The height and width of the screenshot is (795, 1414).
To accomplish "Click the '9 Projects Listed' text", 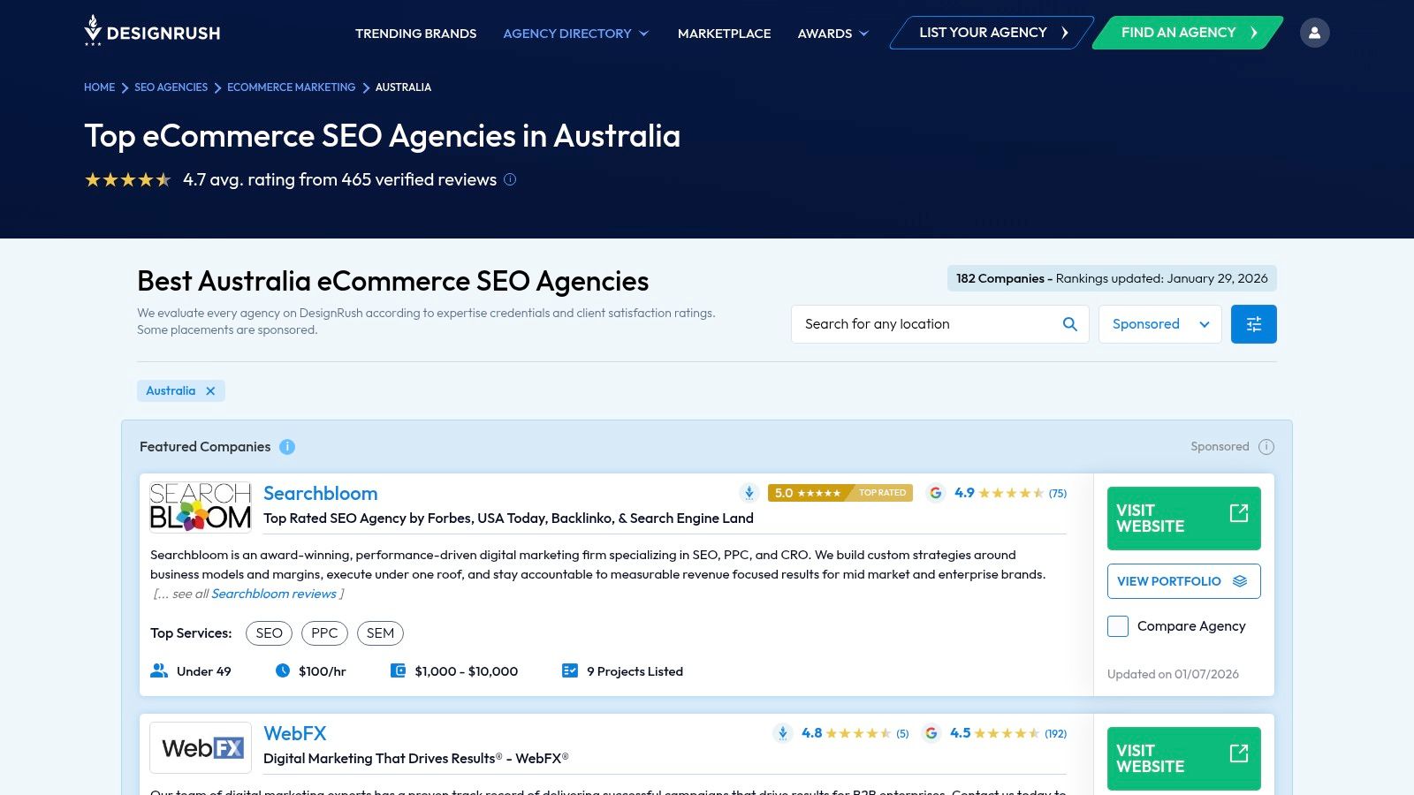I will [x=635, y=671].
